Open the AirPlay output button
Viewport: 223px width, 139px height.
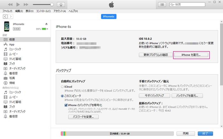point(61,4)
